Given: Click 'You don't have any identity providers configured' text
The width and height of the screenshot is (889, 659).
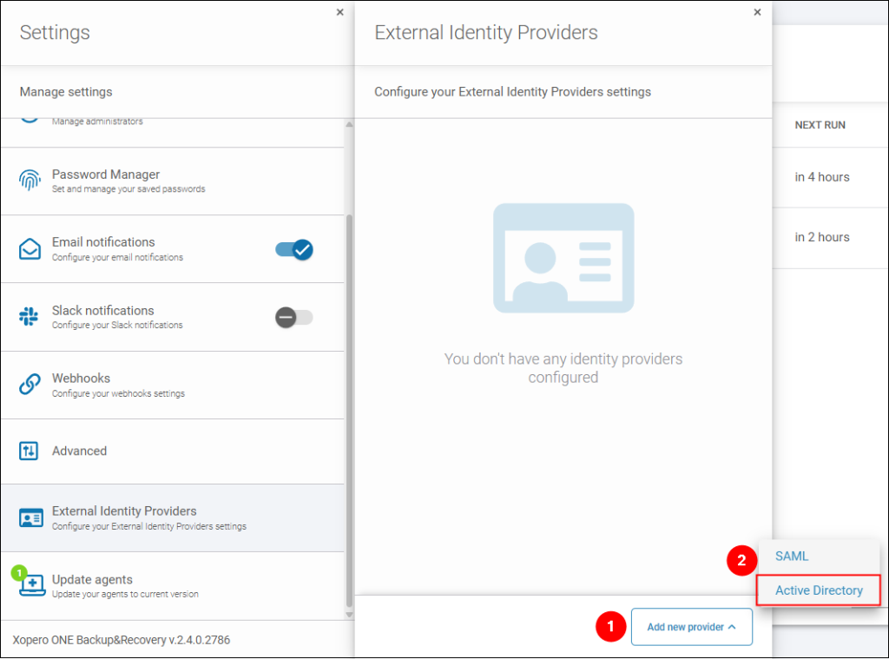Looking at the screenshot, I should pyautogui.click(x=563, y=368).
